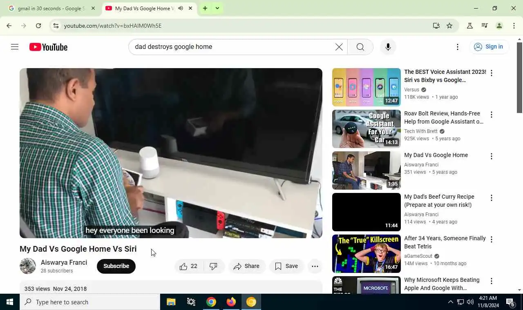Open The BEST Voice Assistant 2023 thumbnail
523x310 pixels.
tap(367, 87)
